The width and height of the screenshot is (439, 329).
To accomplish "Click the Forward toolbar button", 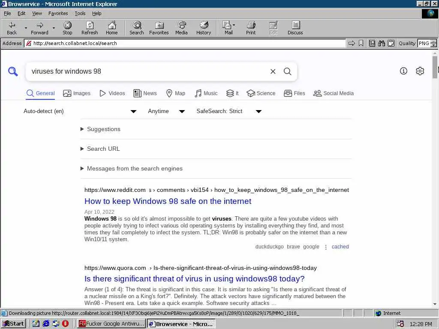I will pos(39,28).
